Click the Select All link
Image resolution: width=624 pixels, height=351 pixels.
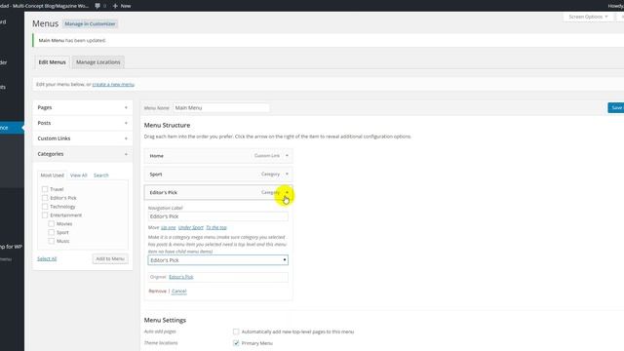tap(47, 258)
